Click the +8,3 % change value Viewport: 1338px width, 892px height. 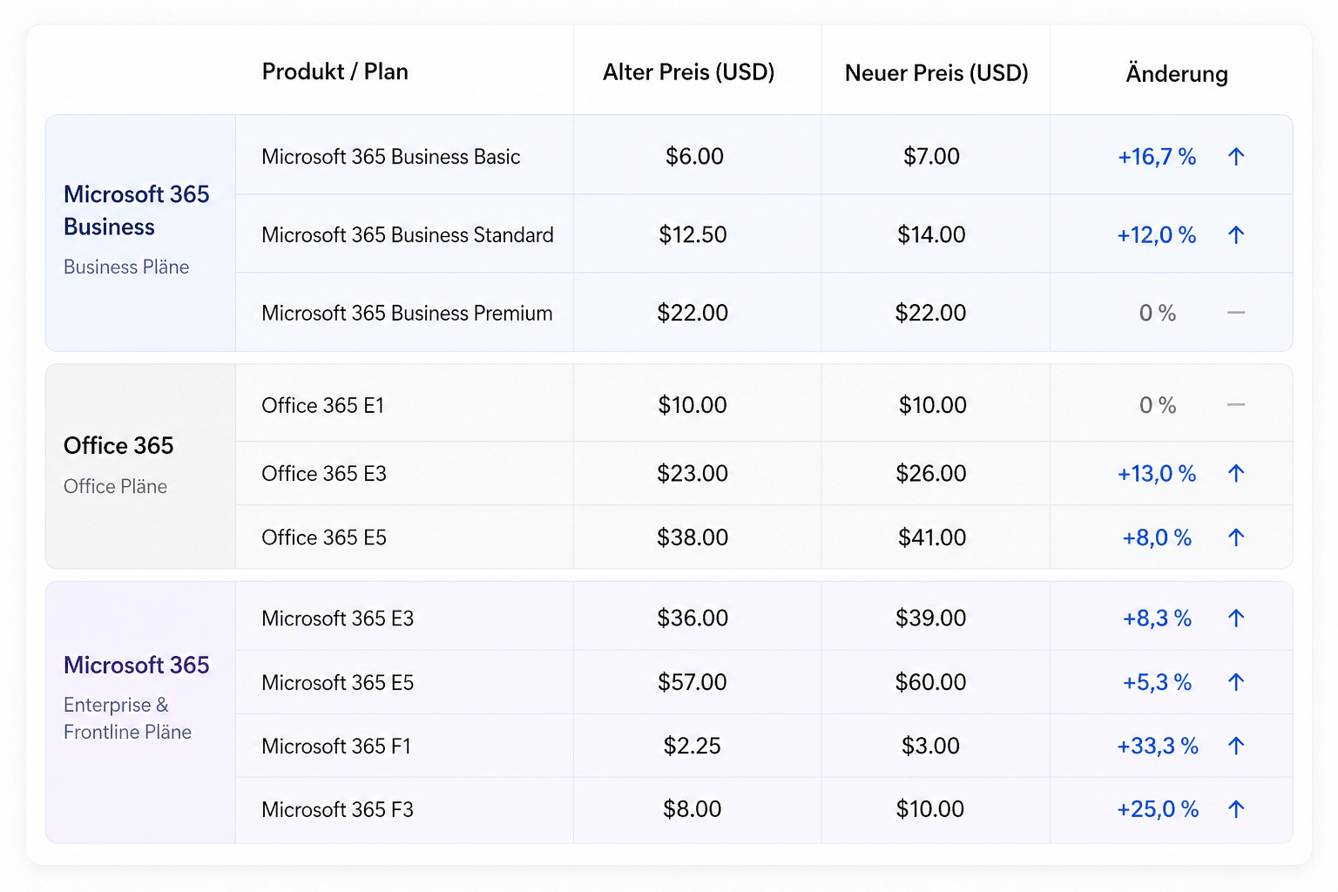(x=1157, y=618)
